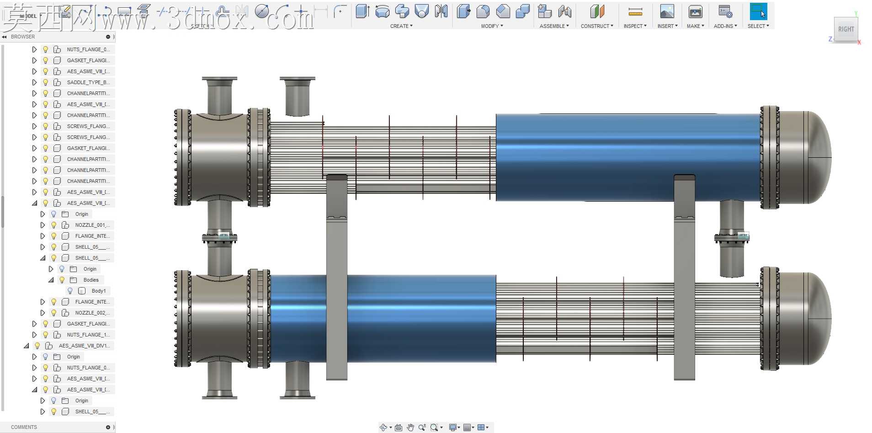Click the Offset Plane construct icon
The height and width of the screenshot is (433, 872).
597,11
